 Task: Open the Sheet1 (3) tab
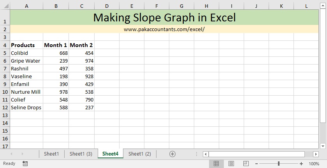click(x=81, y=154)
